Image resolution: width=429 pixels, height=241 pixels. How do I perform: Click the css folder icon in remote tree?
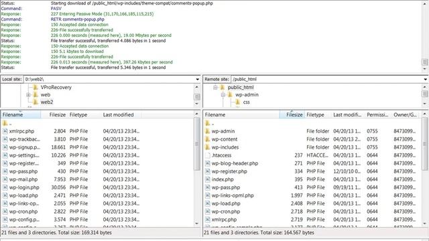[238, 102]
